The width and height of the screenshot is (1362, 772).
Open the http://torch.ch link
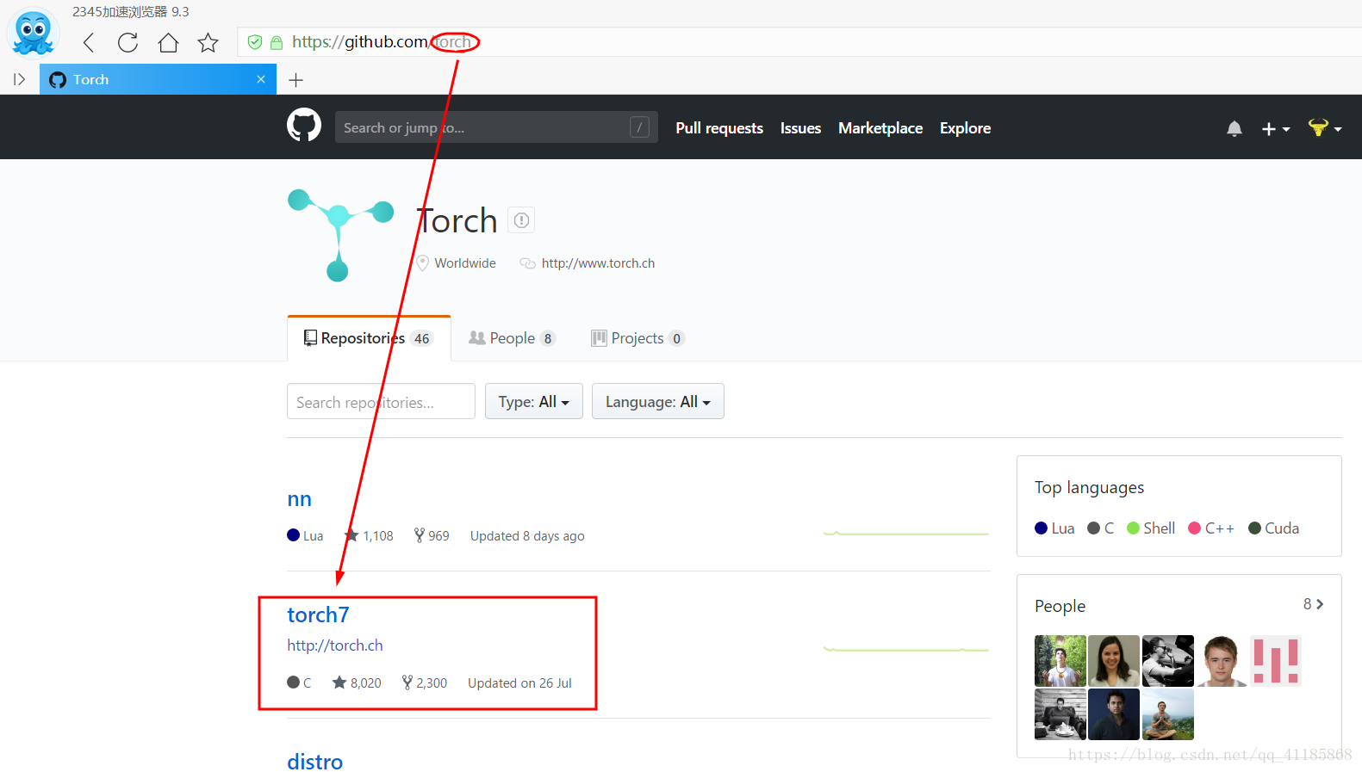[335, 645]
